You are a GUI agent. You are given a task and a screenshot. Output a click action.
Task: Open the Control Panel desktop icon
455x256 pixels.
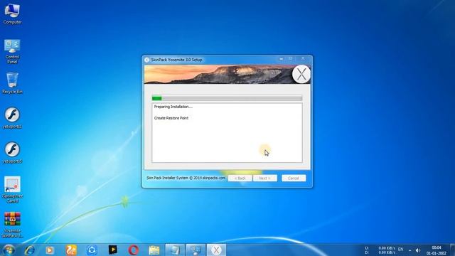pos(12,51)
